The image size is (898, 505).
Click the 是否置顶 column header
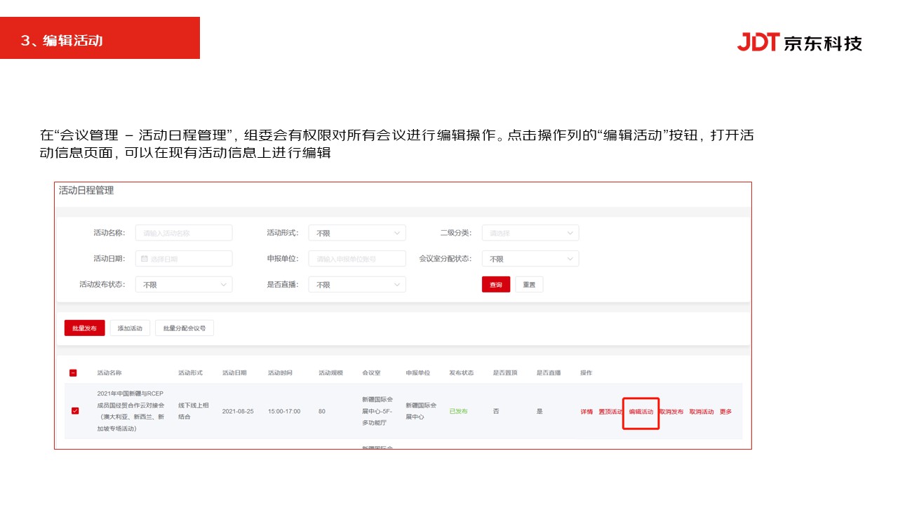(505, 373)
